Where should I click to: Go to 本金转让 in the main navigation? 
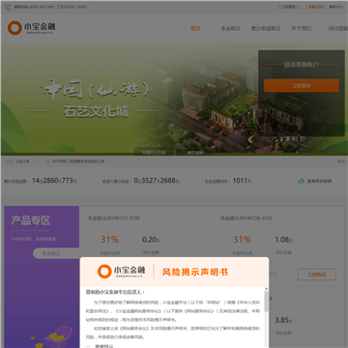pyautogui.click(x=230, y=28)
